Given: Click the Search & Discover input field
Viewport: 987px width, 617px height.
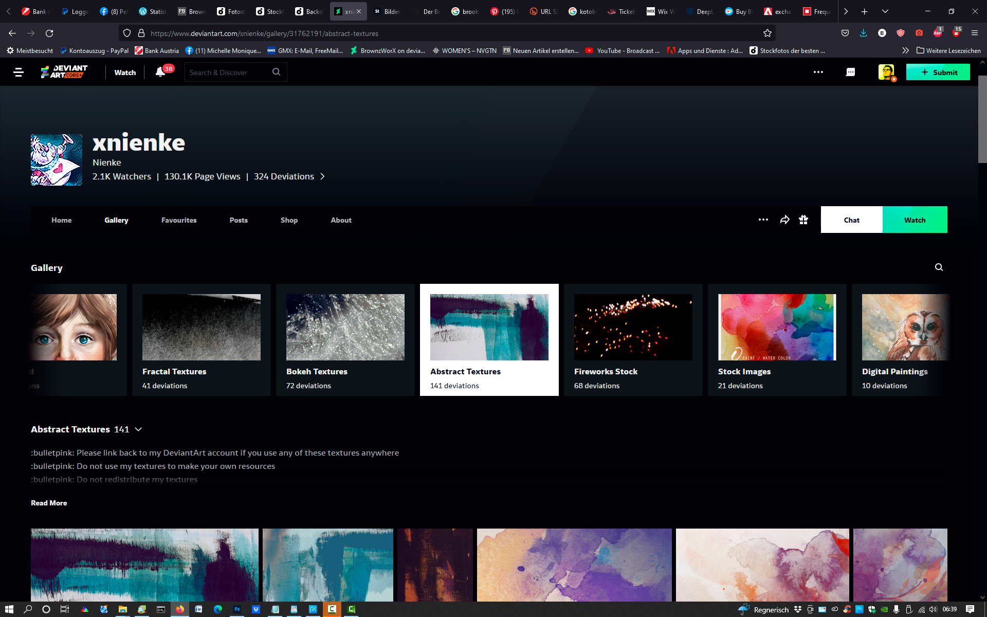Looking at the screenshot, I should (226, 72).
